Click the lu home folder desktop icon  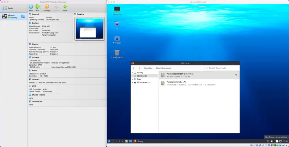(x=117, y=25)
